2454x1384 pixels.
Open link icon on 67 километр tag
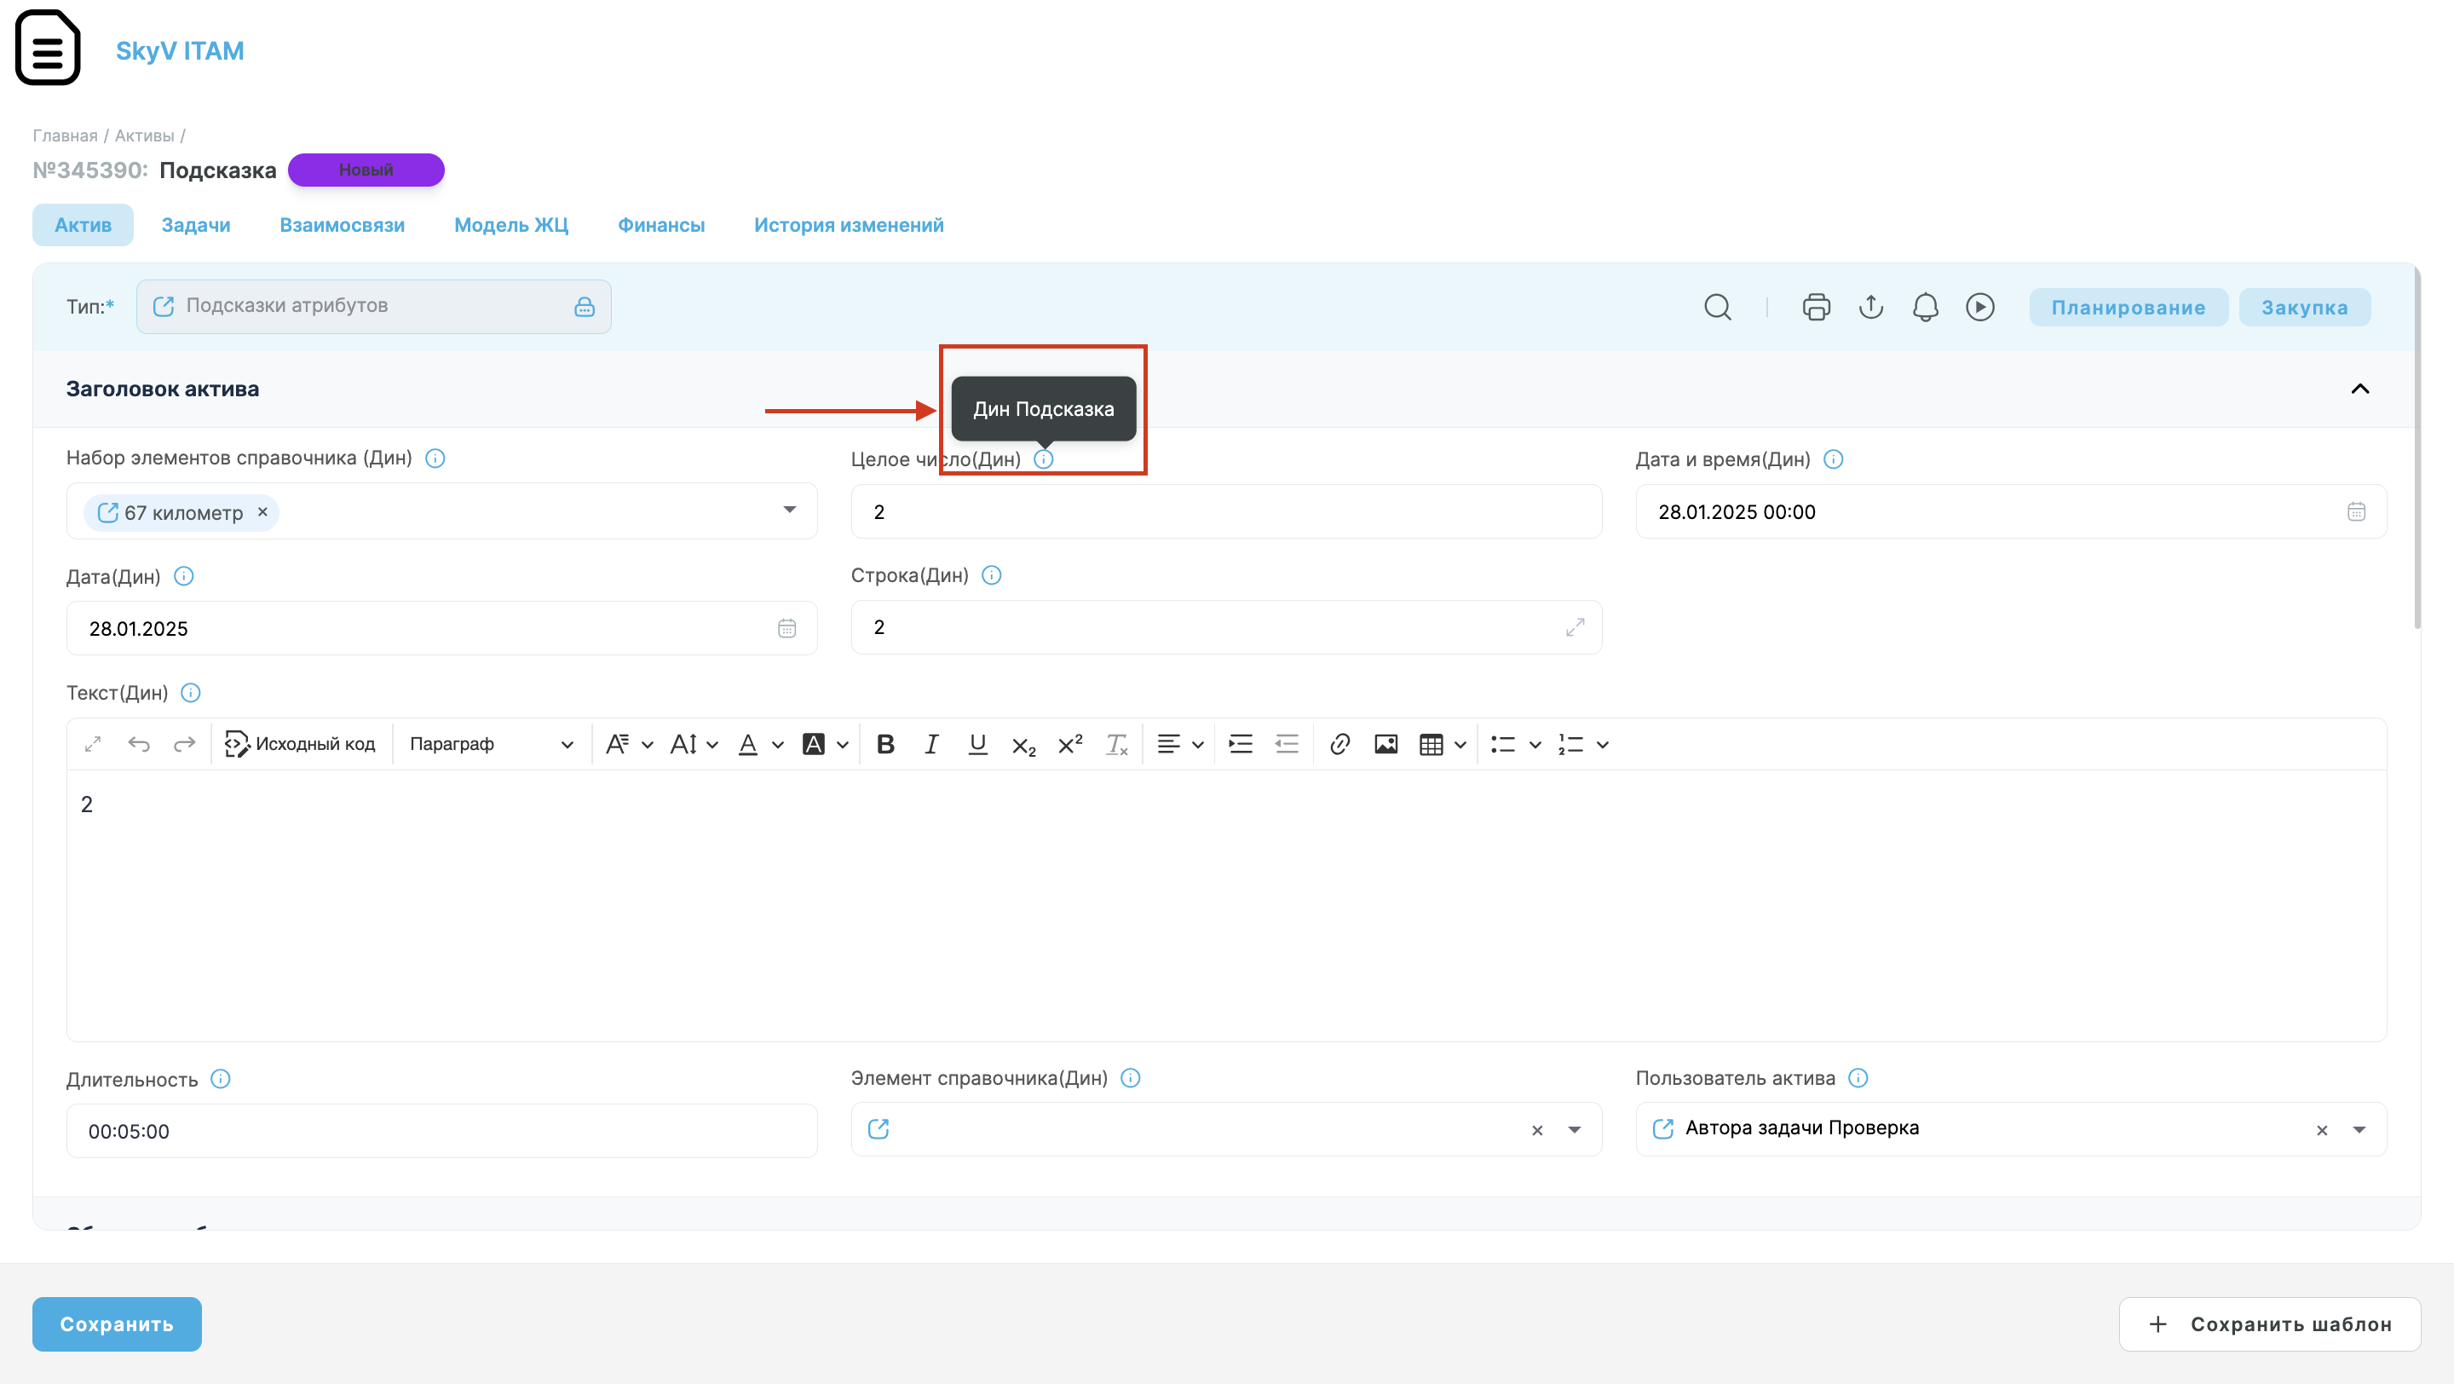click(x=108, y=512)
